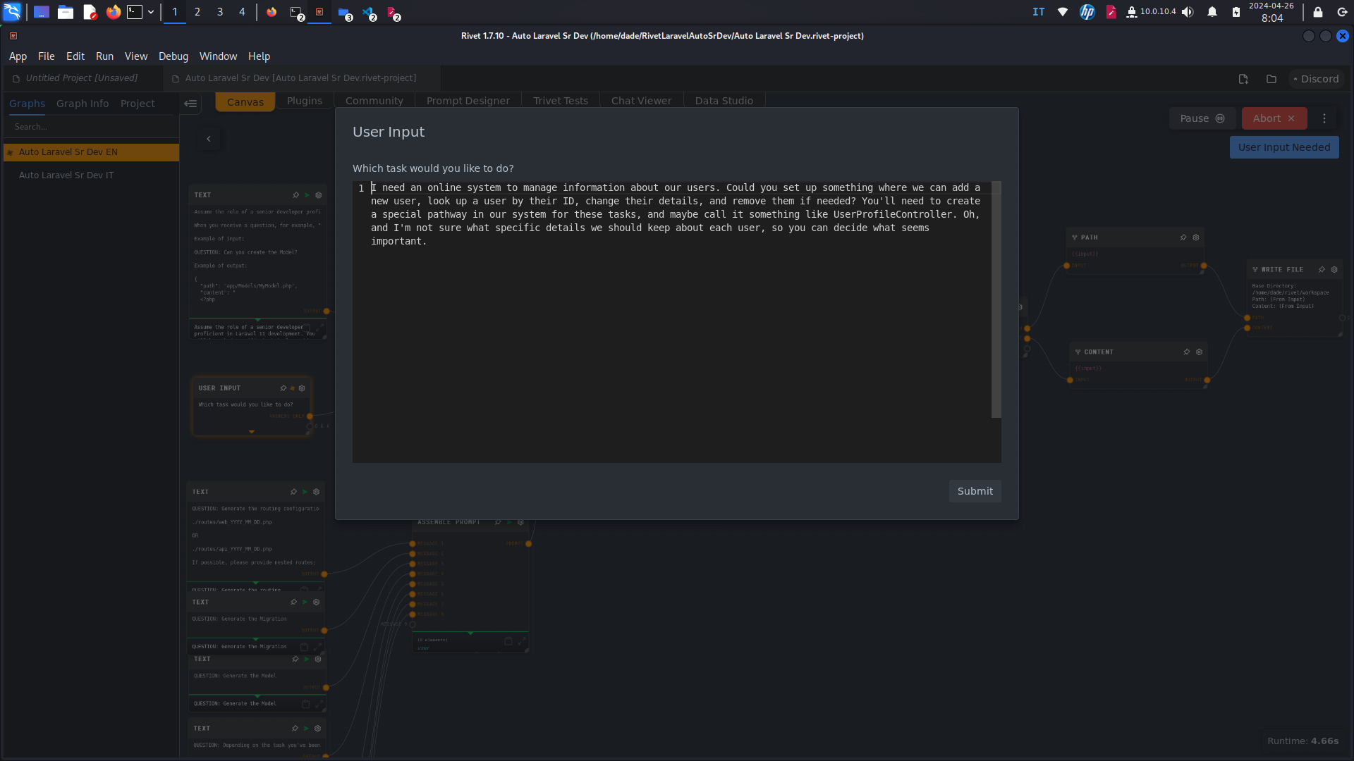
Task: Collapse the USER INPUT node via its chevron
Action: click(x=252, y=431)
